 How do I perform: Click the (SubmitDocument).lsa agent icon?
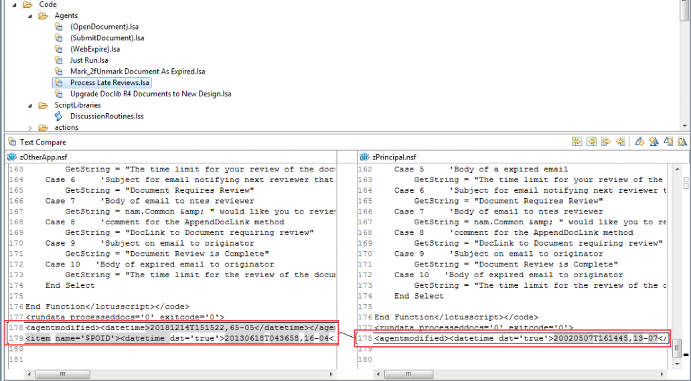point(59,37)
